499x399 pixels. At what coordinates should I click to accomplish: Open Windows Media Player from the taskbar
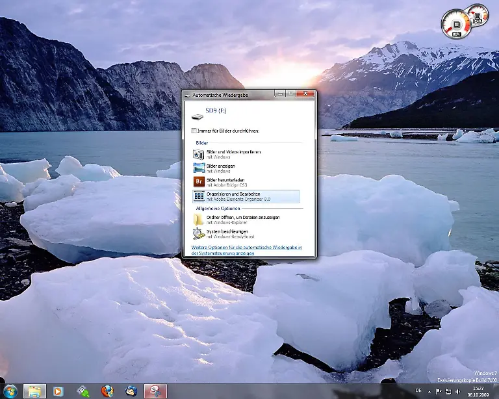pos(58,391)
